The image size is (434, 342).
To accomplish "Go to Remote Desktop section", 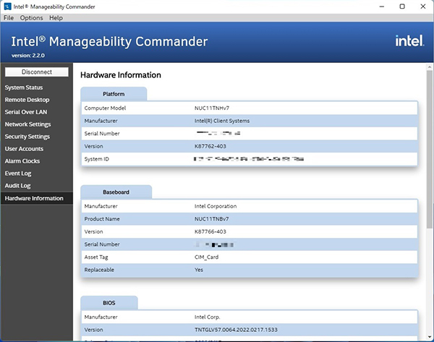I will tap(27, 100).
